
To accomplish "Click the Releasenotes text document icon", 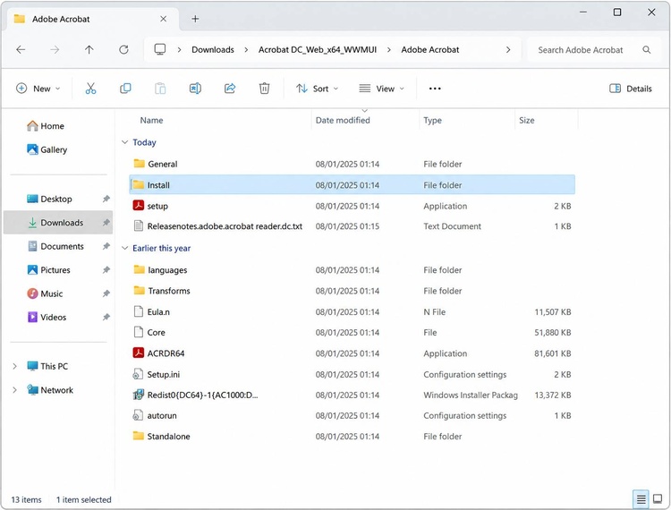I will [138, 225].
